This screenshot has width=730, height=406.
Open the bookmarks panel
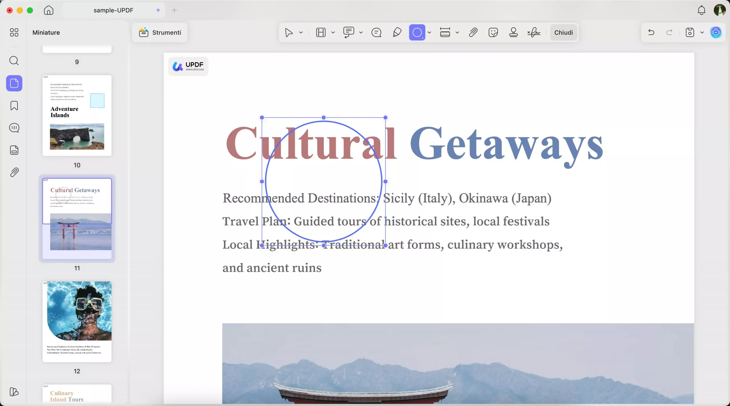[x=14, y=106]
